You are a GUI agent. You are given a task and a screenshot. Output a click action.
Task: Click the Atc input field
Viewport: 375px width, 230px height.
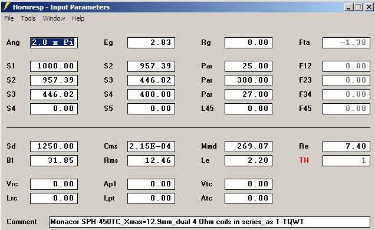pos(248,198)
